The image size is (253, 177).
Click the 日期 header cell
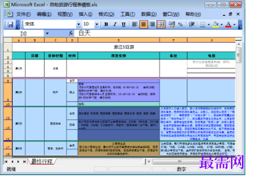[35, 56]
